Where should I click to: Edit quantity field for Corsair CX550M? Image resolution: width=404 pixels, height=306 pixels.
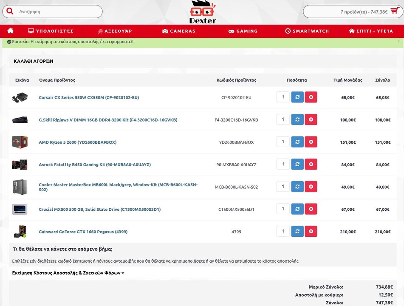[x=283, y=97]
